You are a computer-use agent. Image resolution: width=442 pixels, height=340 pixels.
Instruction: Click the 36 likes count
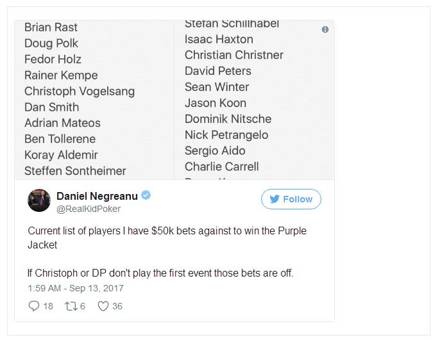pyautogui.click(x=117, y=306)
